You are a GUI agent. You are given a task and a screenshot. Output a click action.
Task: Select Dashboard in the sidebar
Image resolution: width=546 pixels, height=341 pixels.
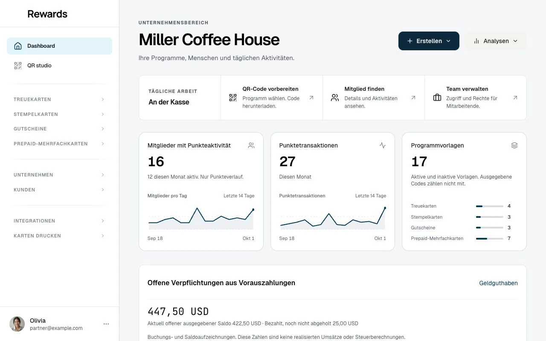pyautogui.click(x=59, y=46)
